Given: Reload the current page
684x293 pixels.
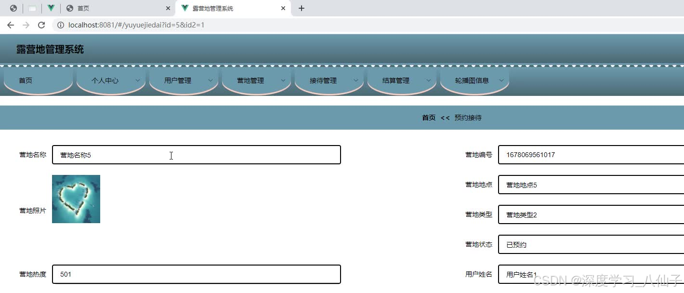Looking at the screenshot, I should pyautogui.click(x=41, y=25).
